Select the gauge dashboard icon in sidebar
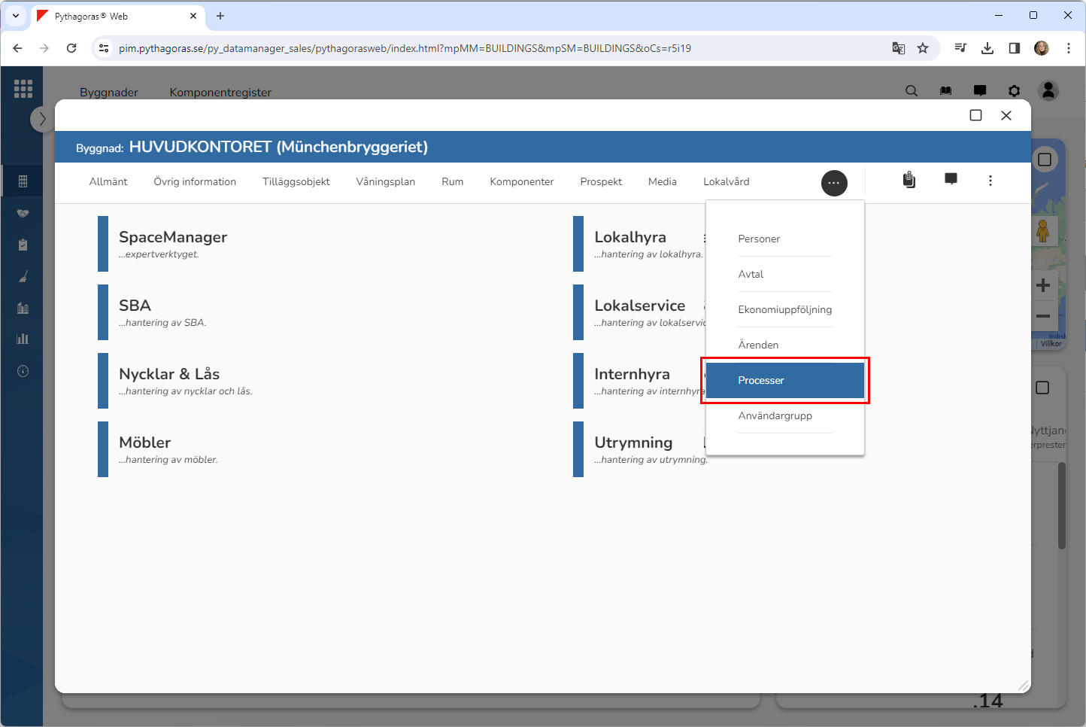The width and height of the screenshot is (1086, 727). 23,371
